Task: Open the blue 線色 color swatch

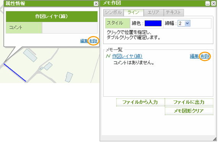Action: (x=153, y=23)
